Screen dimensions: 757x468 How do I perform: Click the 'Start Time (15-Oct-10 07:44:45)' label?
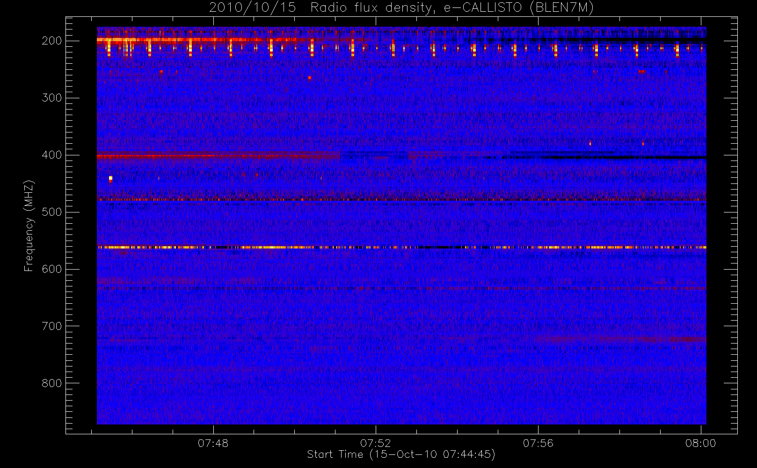[401, 454]
